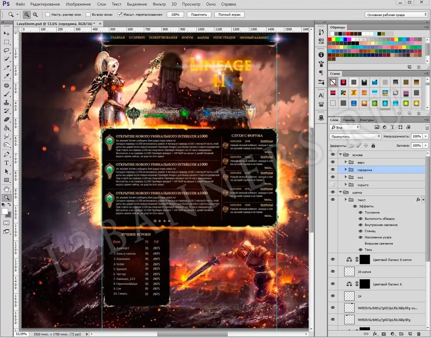Open blend mode dropdown 'Пропустить'
Screen dimensions: 431x338
point(355,137)
